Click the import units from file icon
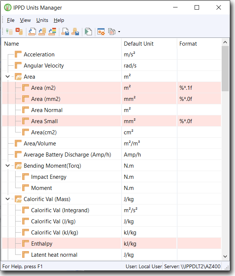The image size is (235, 276). tap(33, 32)
